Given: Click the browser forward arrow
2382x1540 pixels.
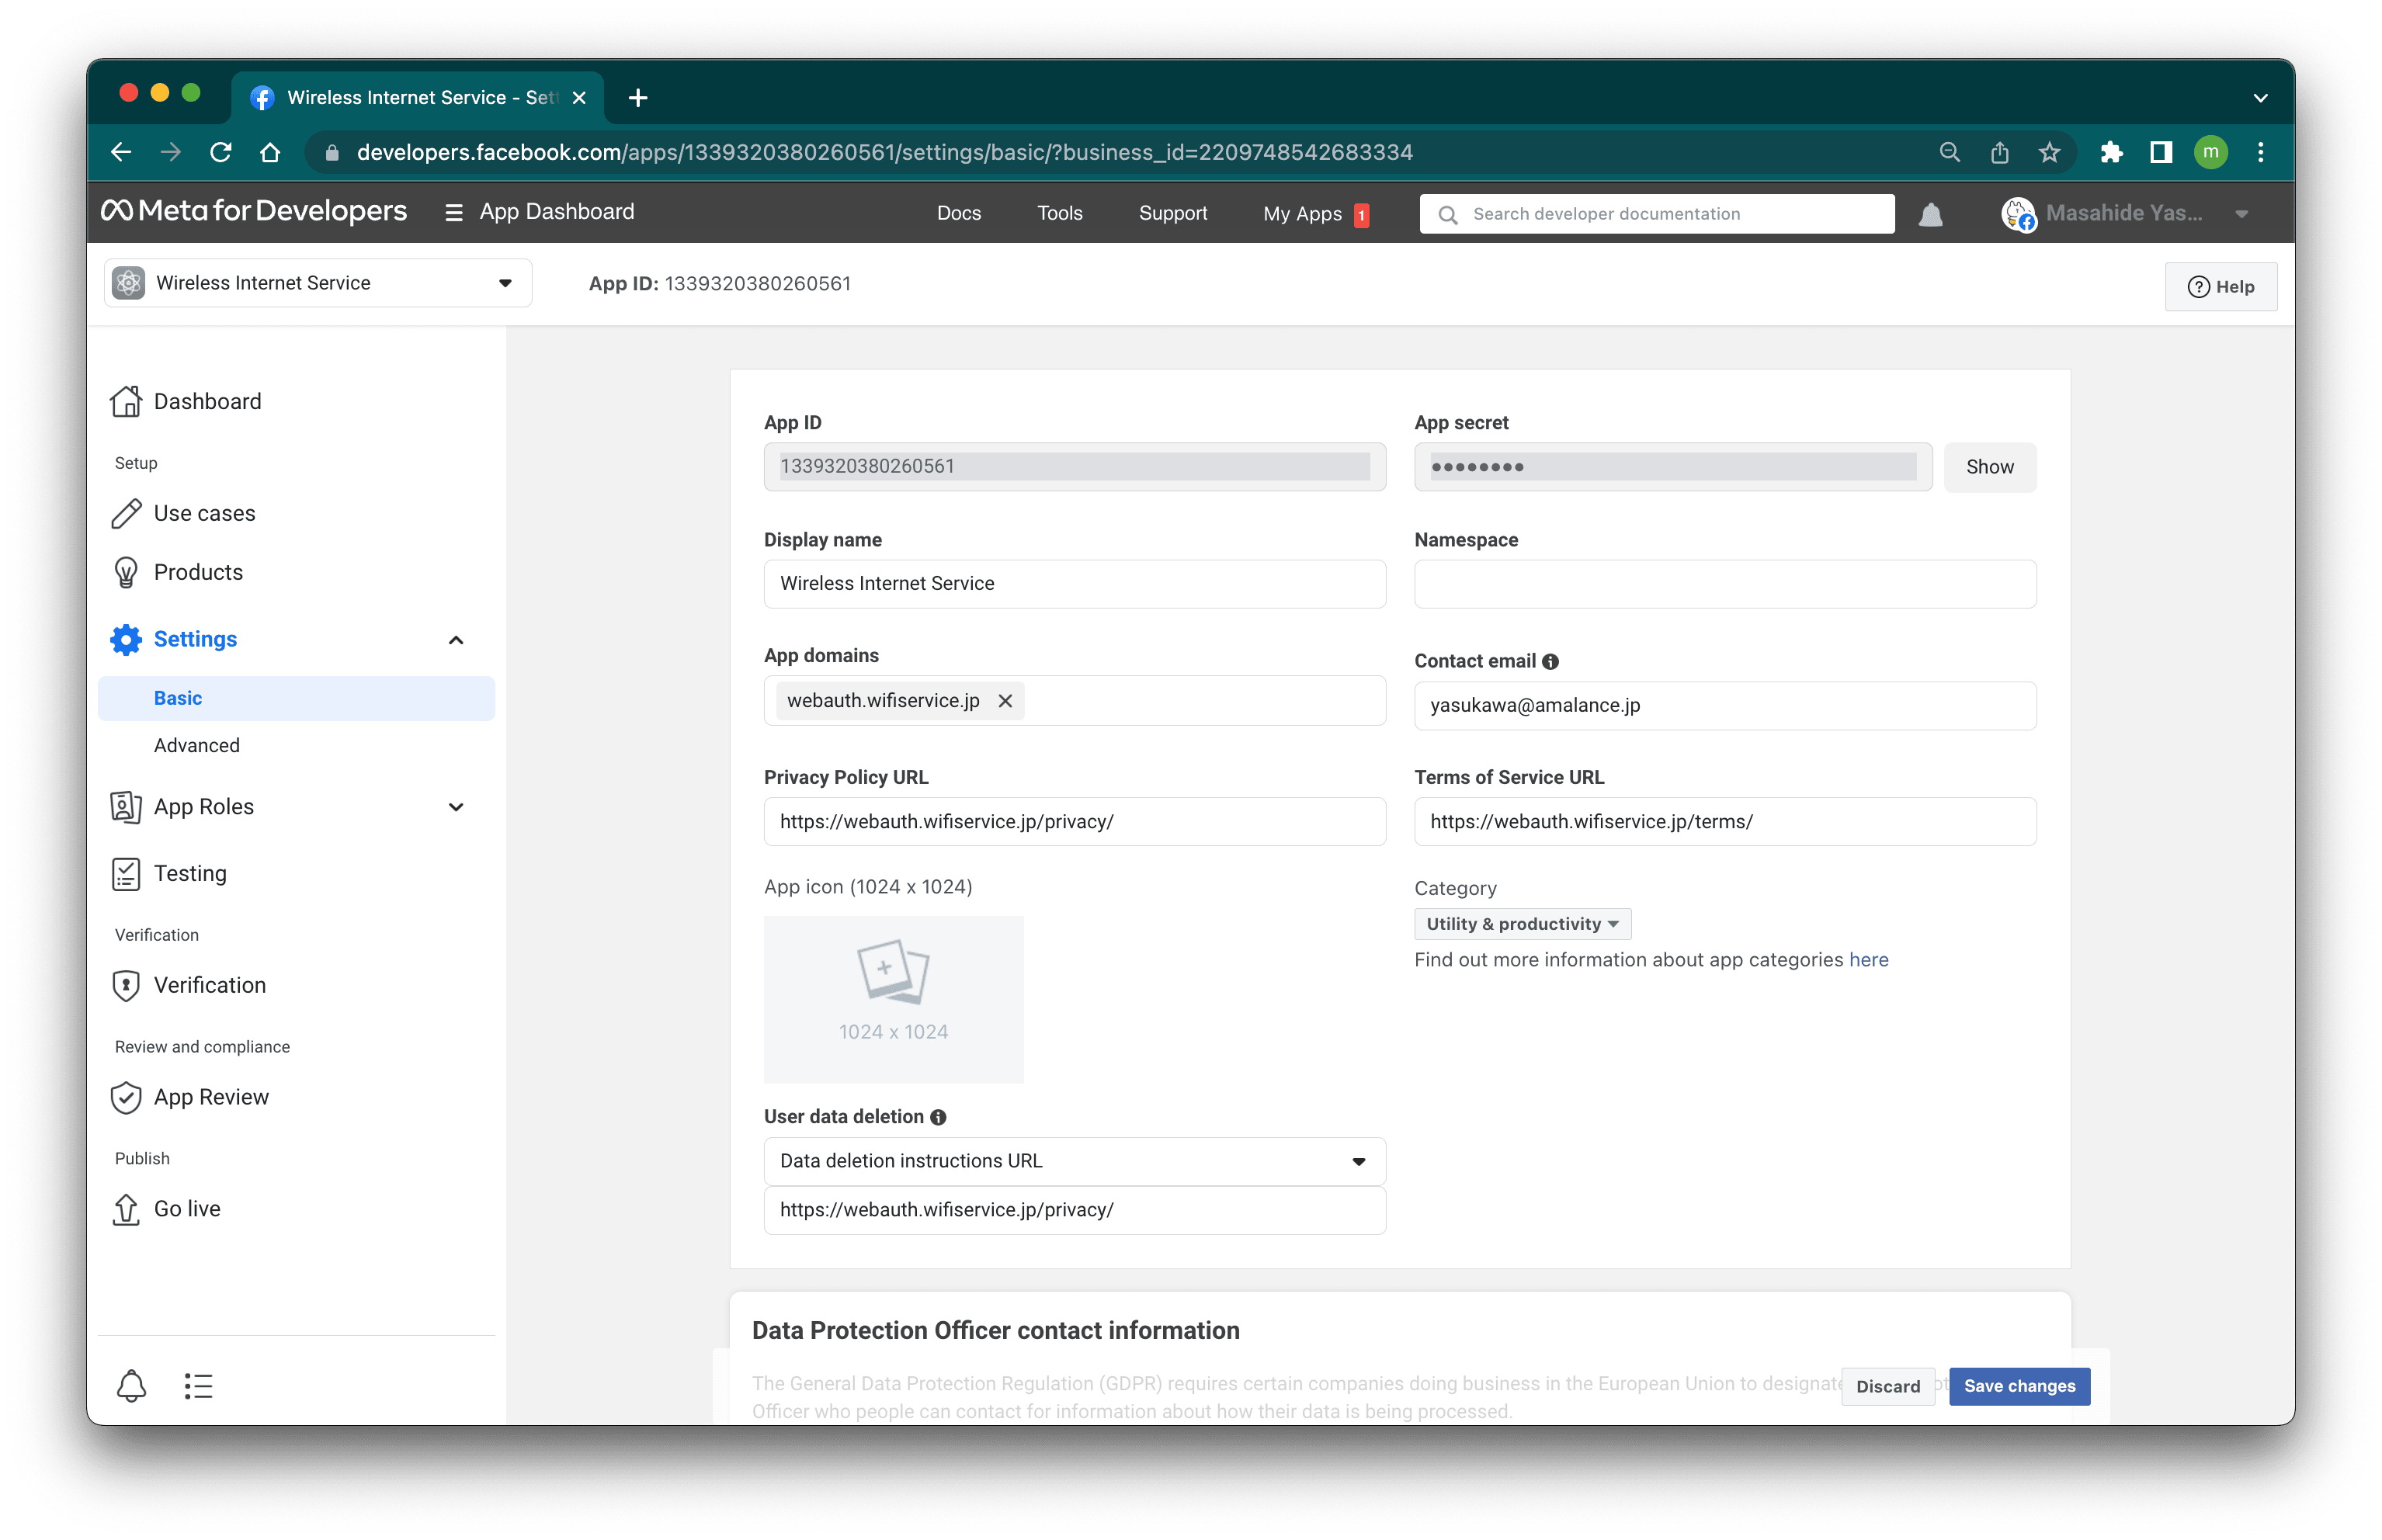Looking at the screenshot, I should pyautogui.click(x=171, y=152).
